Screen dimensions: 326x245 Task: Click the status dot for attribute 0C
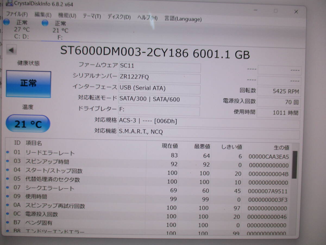8,214
